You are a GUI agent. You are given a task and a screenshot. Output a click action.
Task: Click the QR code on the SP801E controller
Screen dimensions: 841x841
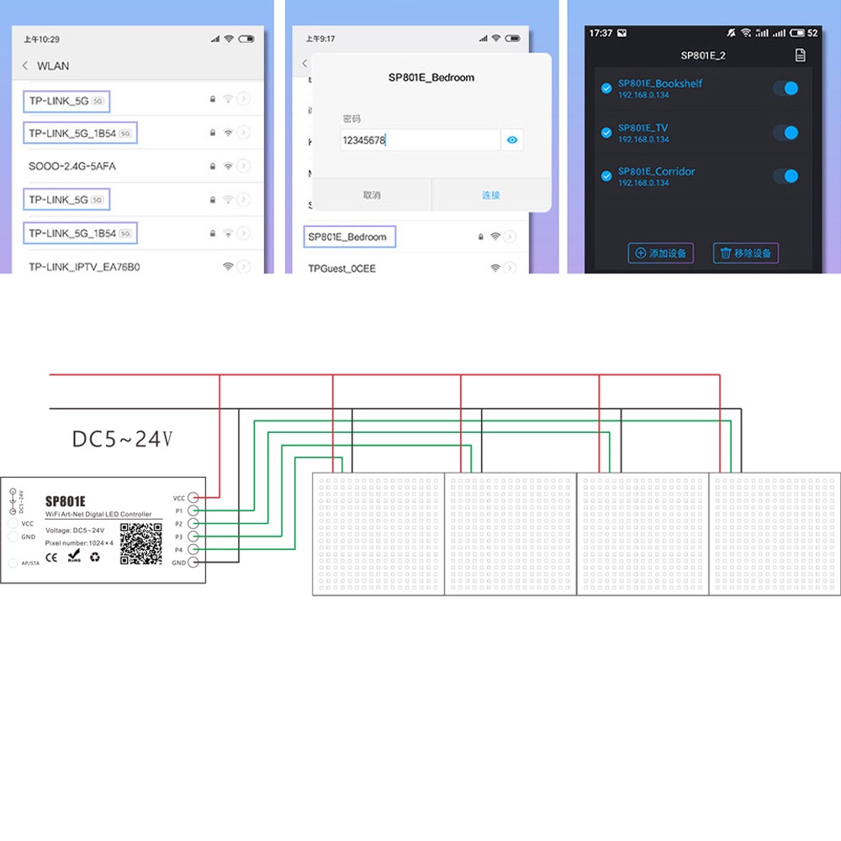point(140,543)
